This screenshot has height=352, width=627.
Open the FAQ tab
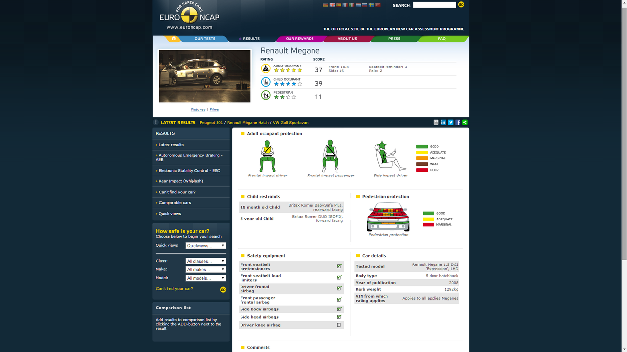point(442,39)
